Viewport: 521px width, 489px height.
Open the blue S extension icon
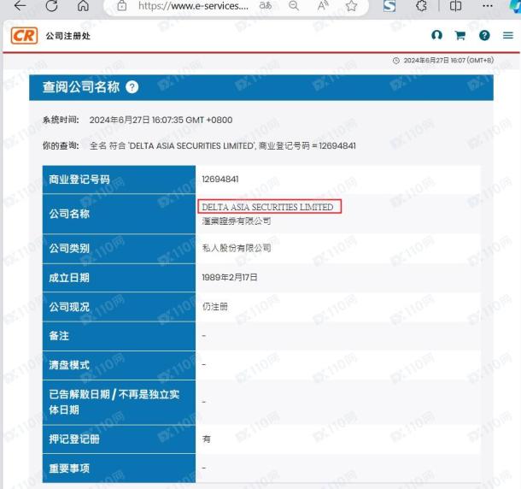[389, 5]
